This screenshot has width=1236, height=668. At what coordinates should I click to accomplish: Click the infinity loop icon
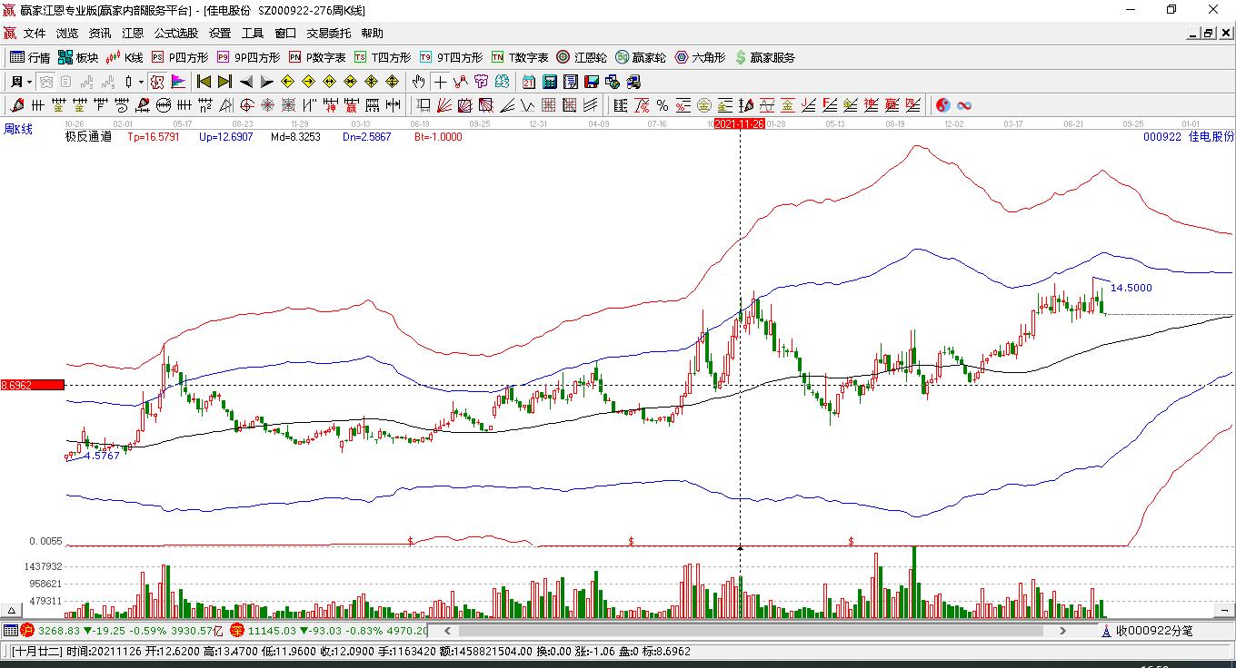(x=964, y=105)
